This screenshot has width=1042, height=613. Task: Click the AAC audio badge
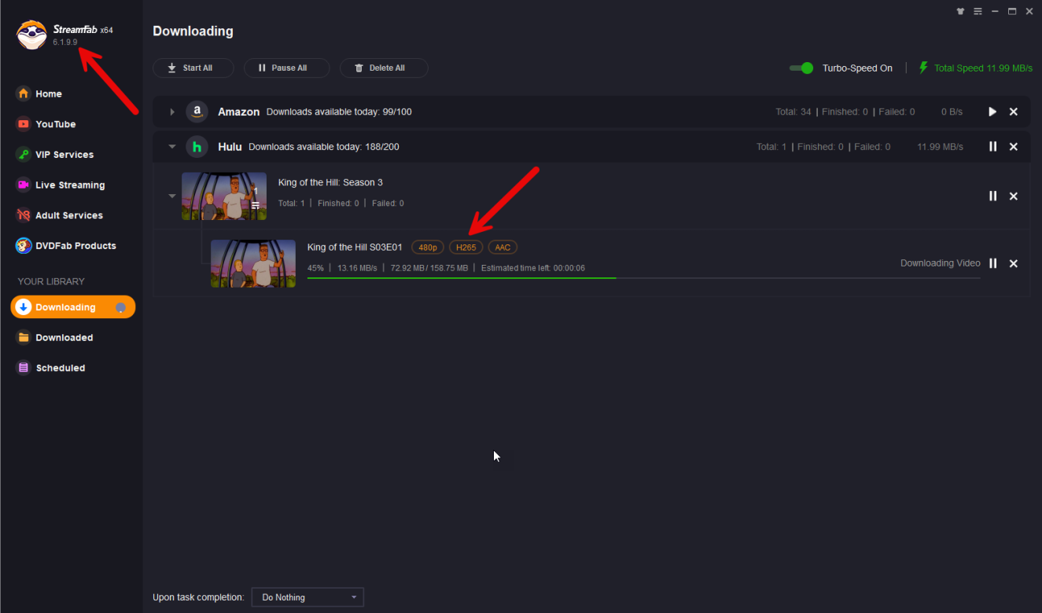point(503,248)
